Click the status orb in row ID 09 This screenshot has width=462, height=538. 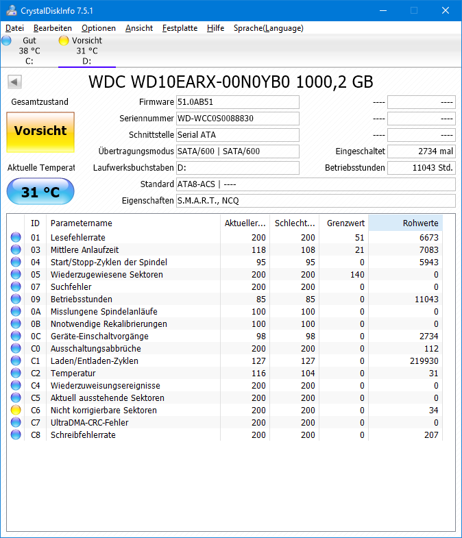(16, 299)
